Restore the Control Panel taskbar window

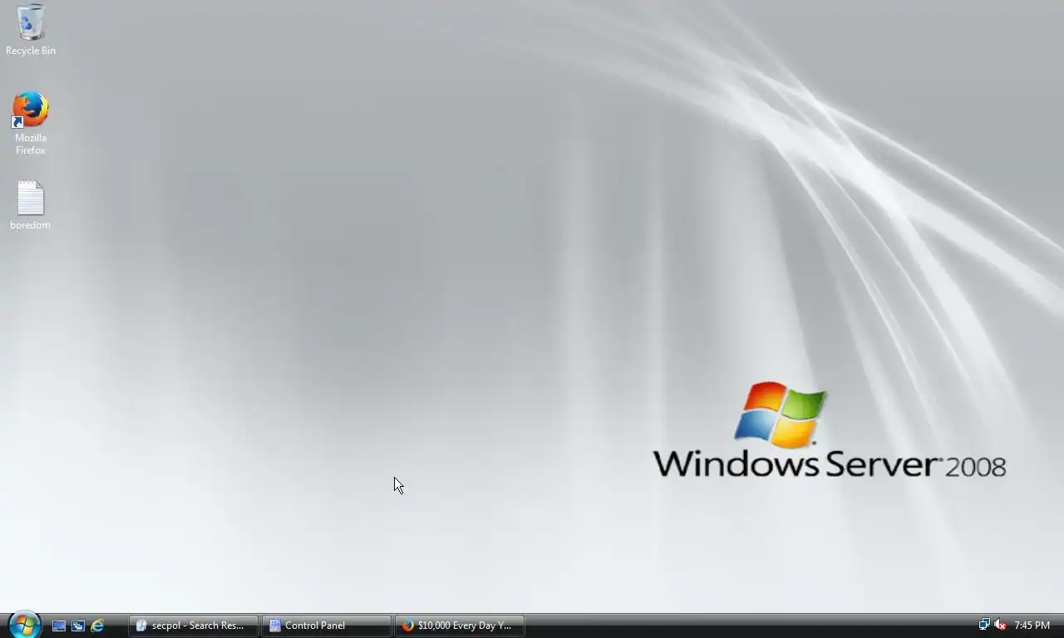(x=326, y=626)
